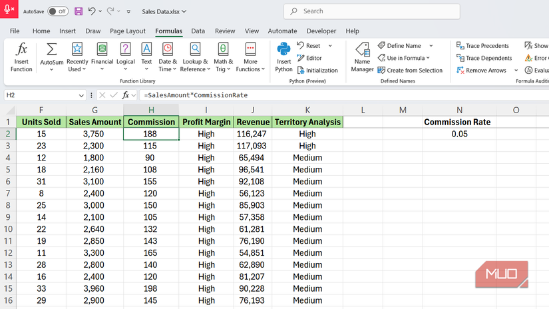The image size is (549, 309).
Task: Open the Name Box dropdown arrow
Action: [81, 95]
